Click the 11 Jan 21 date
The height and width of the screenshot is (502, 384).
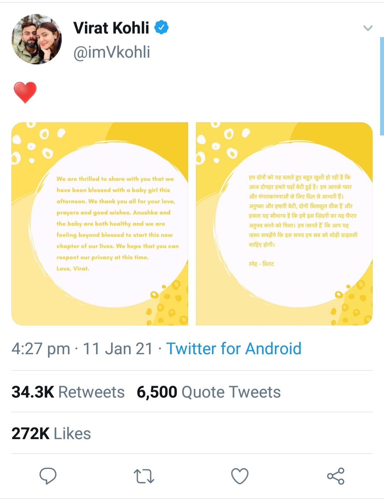[x=118, y=349]
